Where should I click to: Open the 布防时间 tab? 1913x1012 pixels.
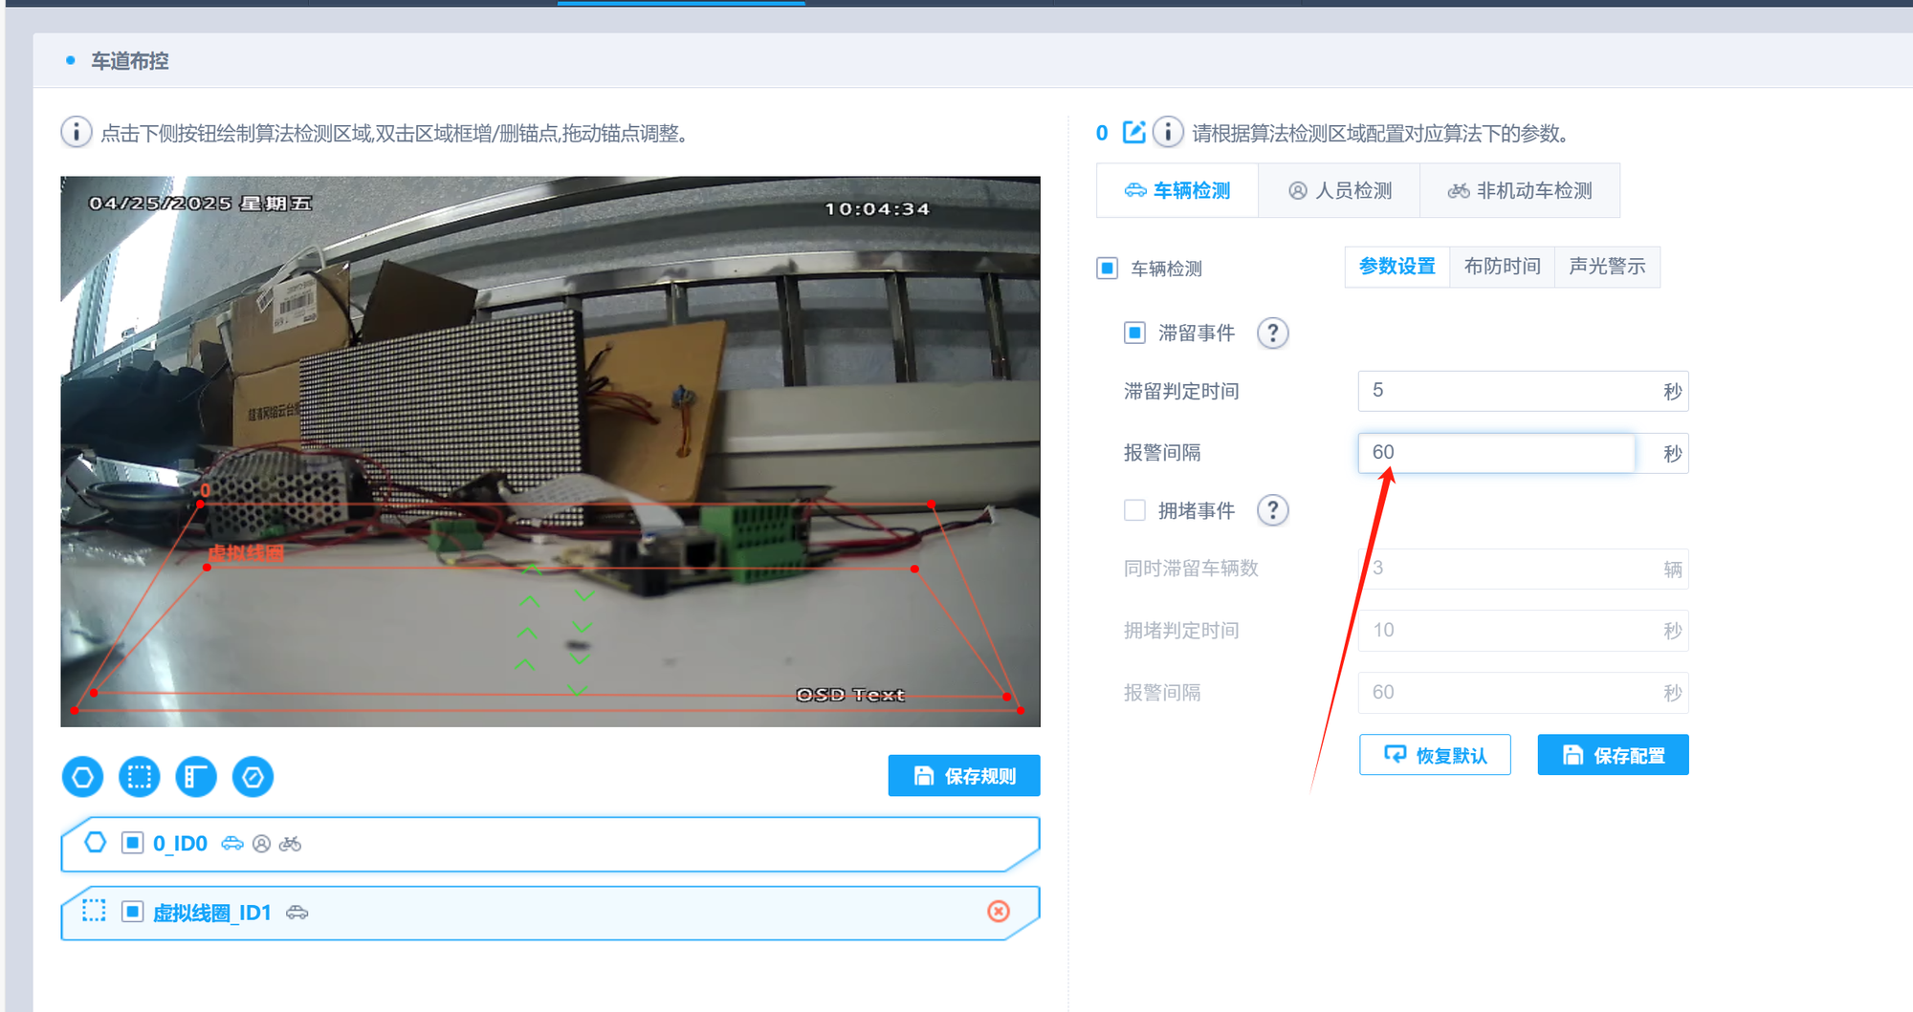(x=1503, y=267)
